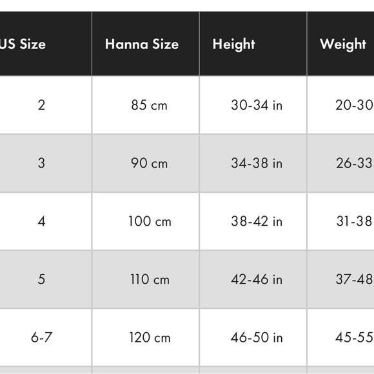
Task: Select the 42-46 in height cell
Action: pyautogui.click(x=253, y=279)
